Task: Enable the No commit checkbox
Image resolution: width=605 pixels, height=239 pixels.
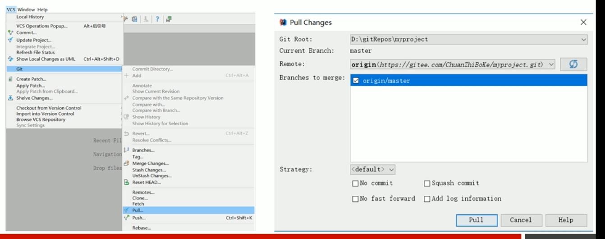Action: coord(355,183)
